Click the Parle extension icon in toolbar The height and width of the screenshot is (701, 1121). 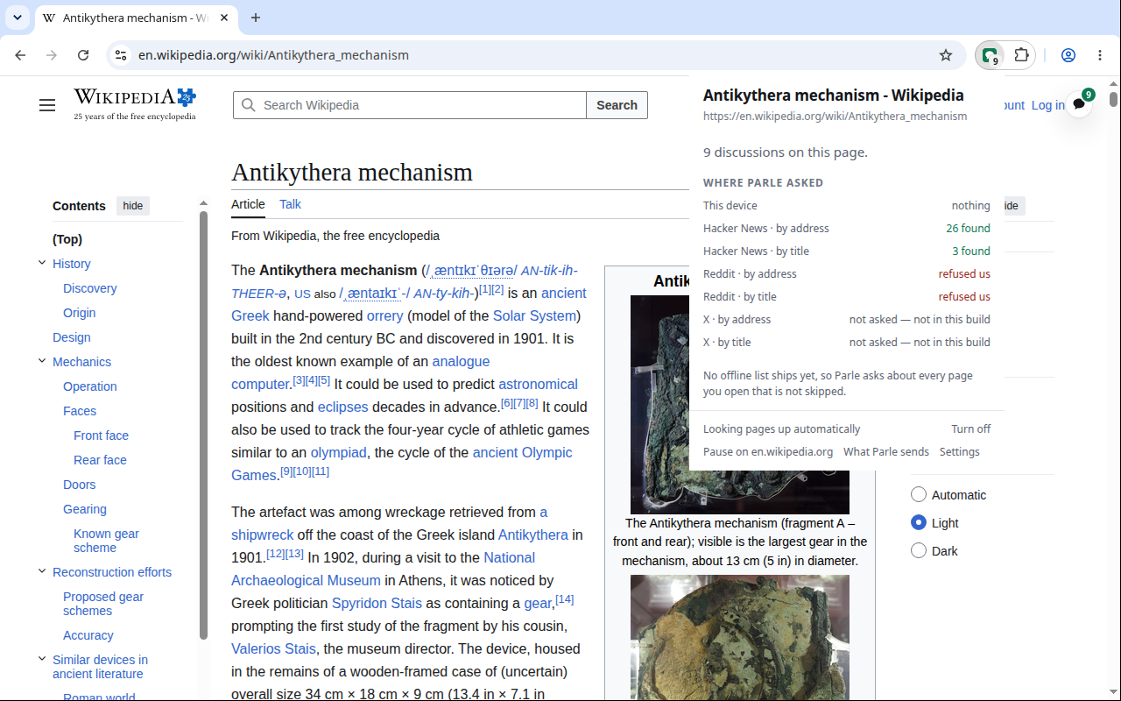click(990, 55)
